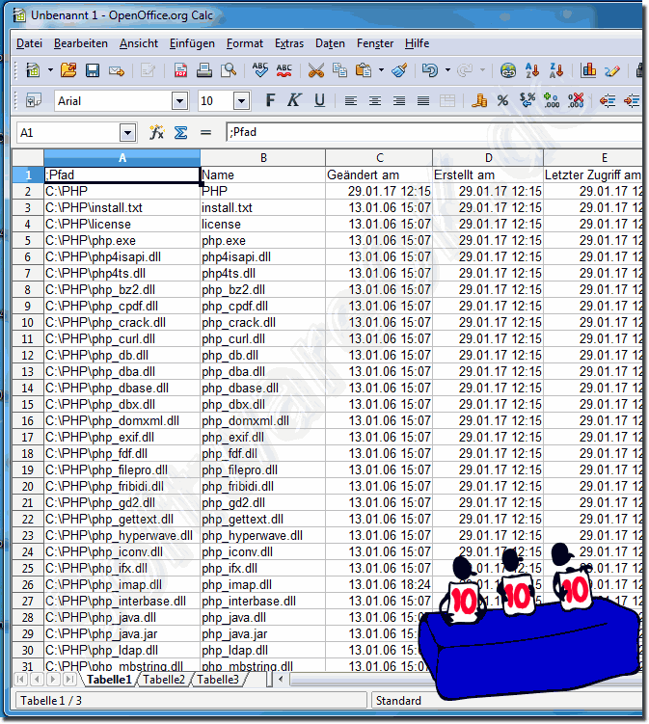Show the drawing functions icon
The width and height of the screenshot is (649, 724).
[612, 70]
